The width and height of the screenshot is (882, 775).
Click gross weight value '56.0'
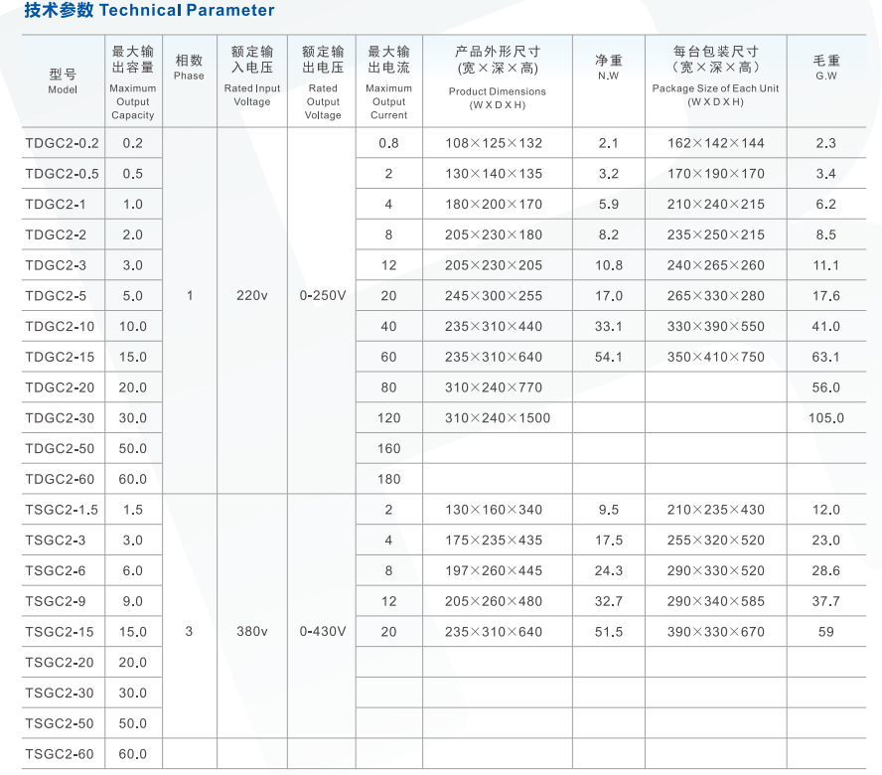826,387
